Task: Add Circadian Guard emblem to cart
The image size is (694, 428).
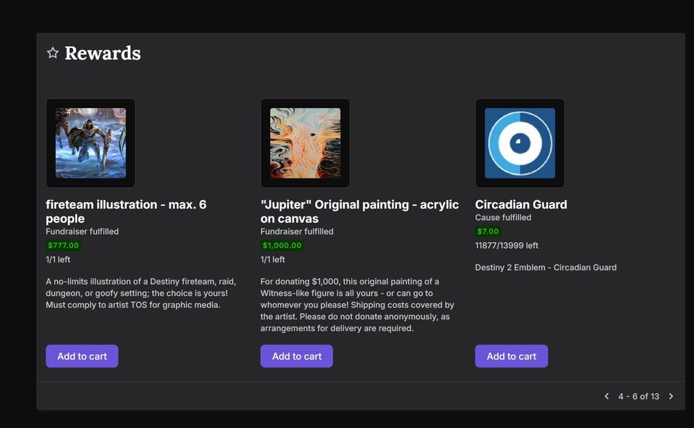Action: pyautogui.click(x=511, y=356)
